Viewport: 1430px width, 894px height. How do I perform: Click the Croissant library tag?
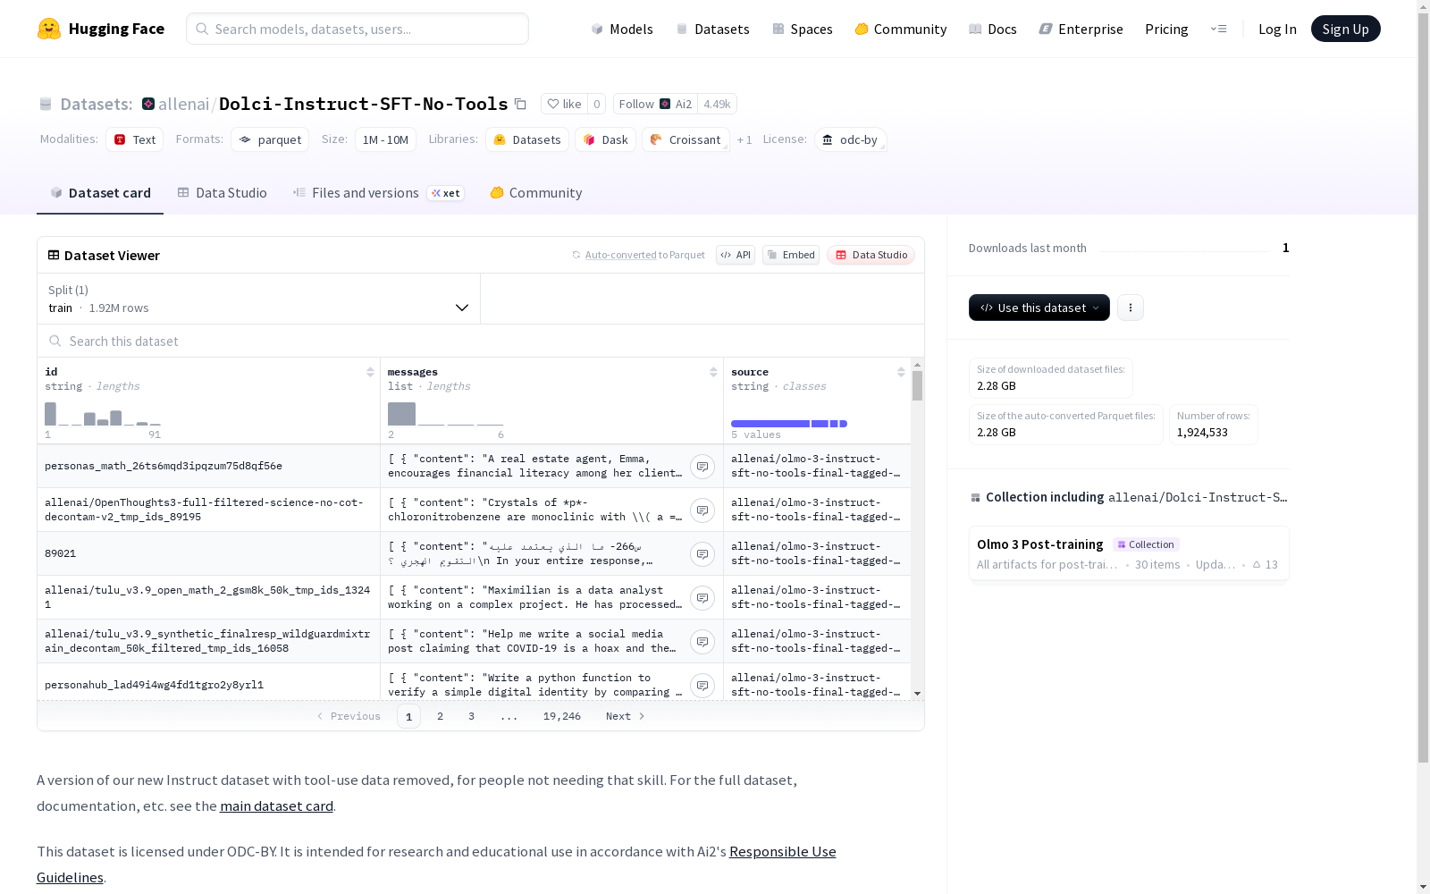click(686, 139)
